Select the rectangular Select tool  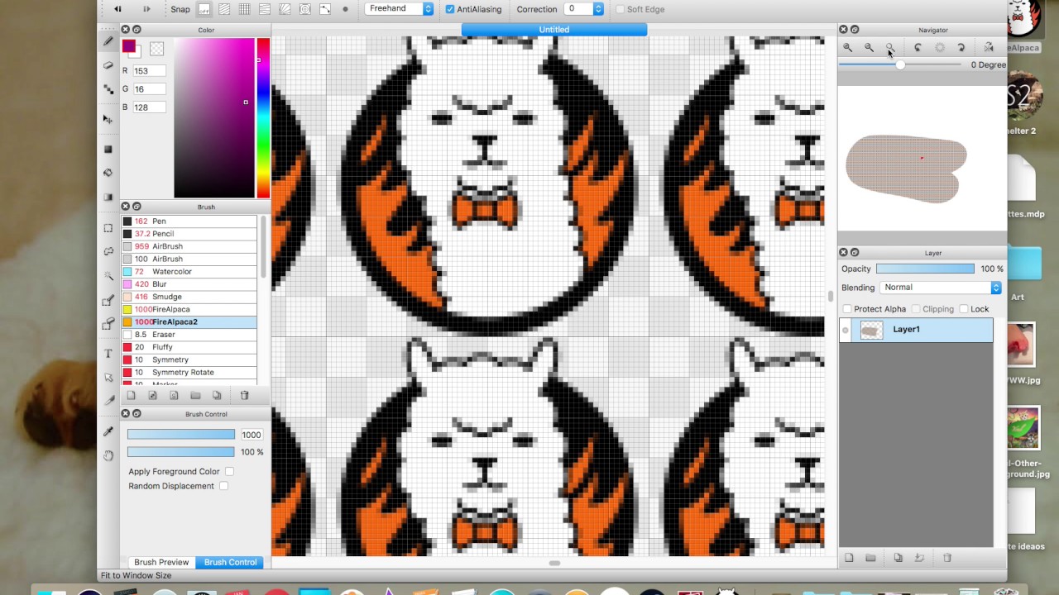click(108, 228)
